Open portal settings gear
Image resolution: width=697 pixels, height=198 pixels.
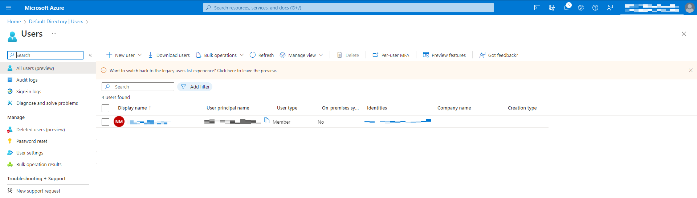pyautogui.click(x=581, y=8)
